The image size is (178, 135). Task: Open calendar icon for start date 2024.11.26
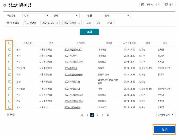(57, 23)
